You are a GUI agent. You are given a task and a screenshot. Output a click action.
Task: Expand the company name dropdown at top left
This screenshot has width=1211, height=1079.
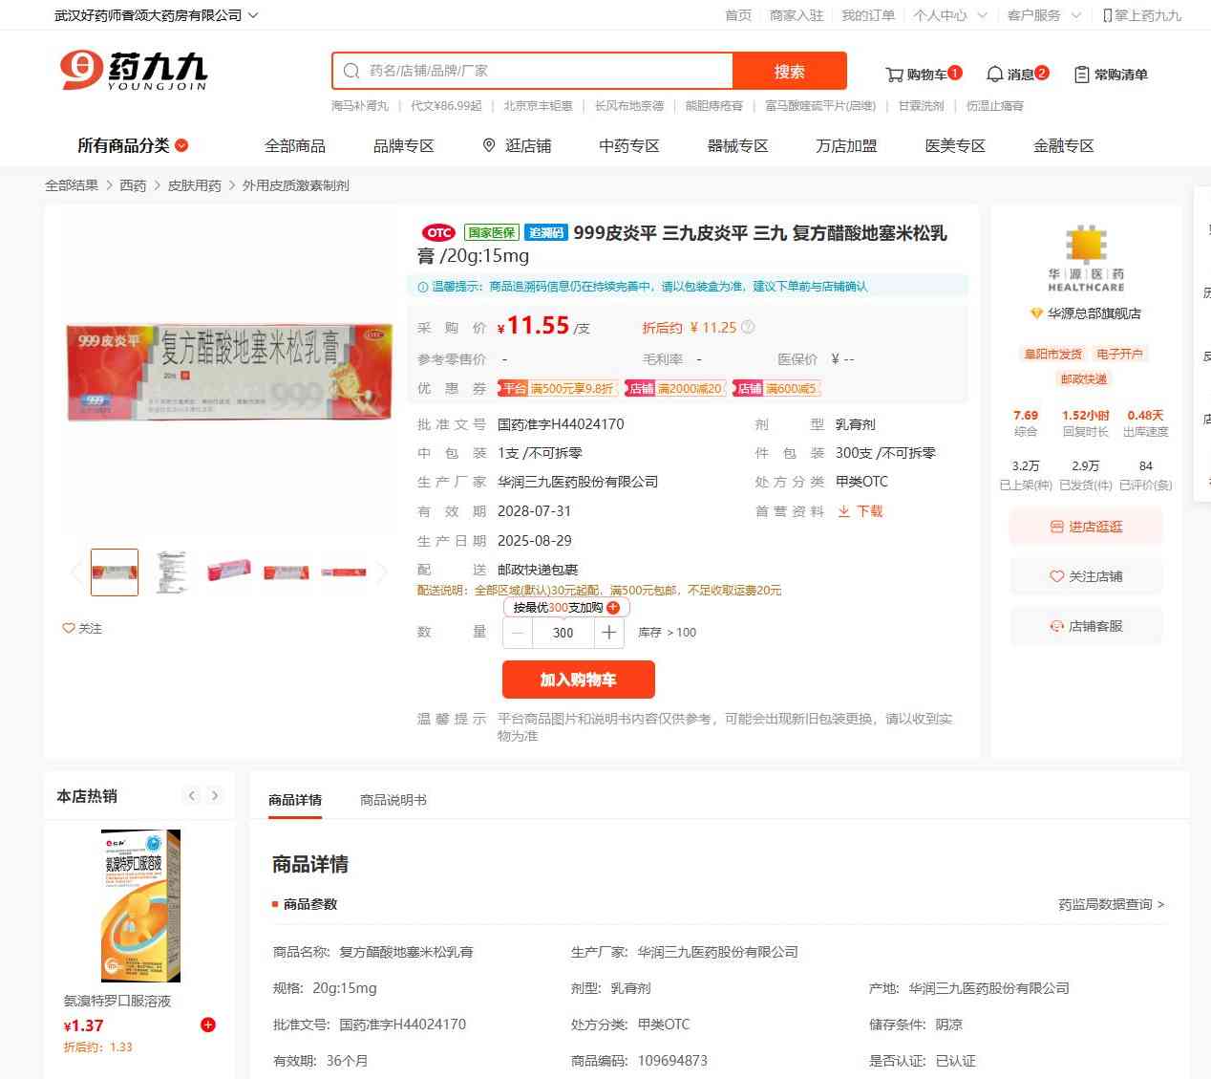coord(252,15)
